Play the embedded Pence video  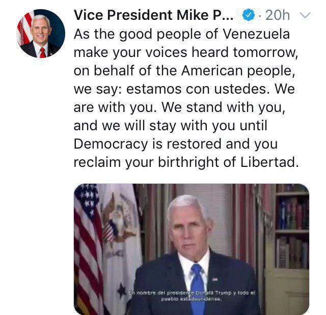[192, 249]
